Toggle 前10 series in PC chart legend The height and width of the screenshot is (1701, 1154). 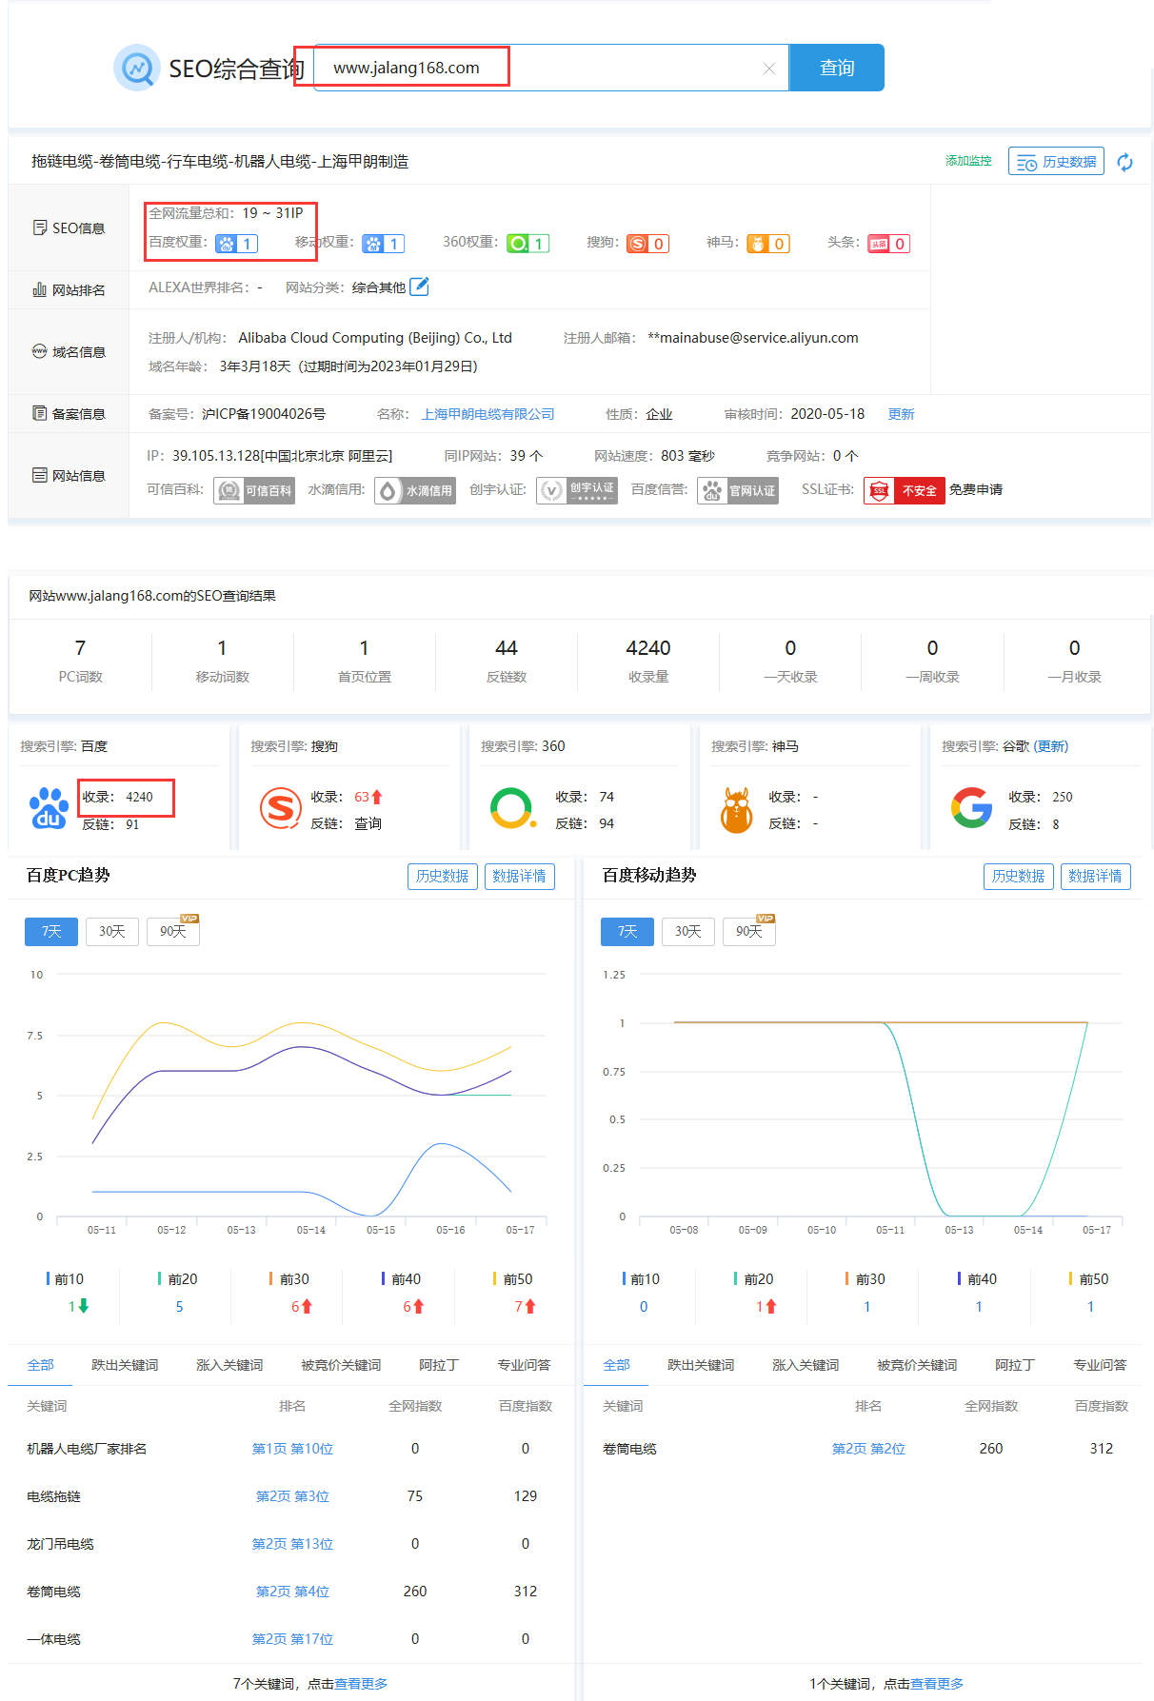[66, 1279]
